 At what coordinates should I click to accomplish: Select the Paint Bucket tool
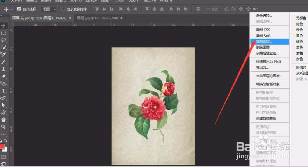(3, 83)
